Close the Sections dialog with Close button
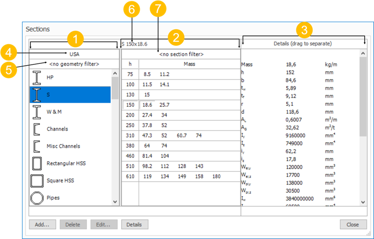374x239 pixels. (x=353, y=225)
